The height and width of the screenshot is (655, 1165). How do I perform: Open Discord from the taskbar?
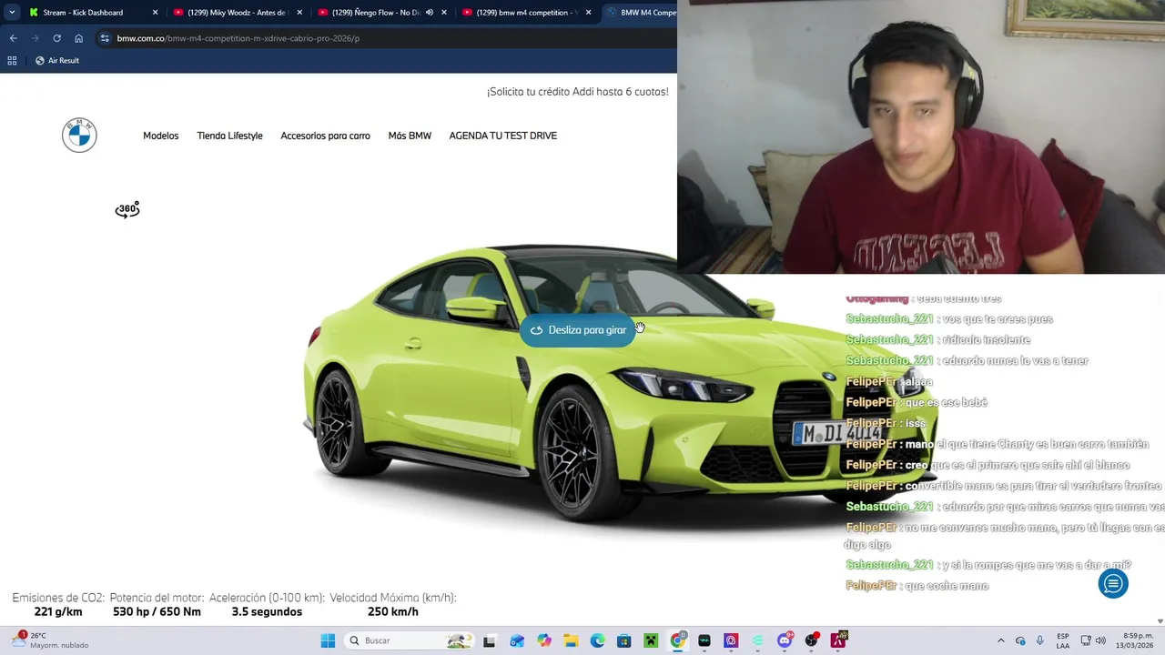785,640
